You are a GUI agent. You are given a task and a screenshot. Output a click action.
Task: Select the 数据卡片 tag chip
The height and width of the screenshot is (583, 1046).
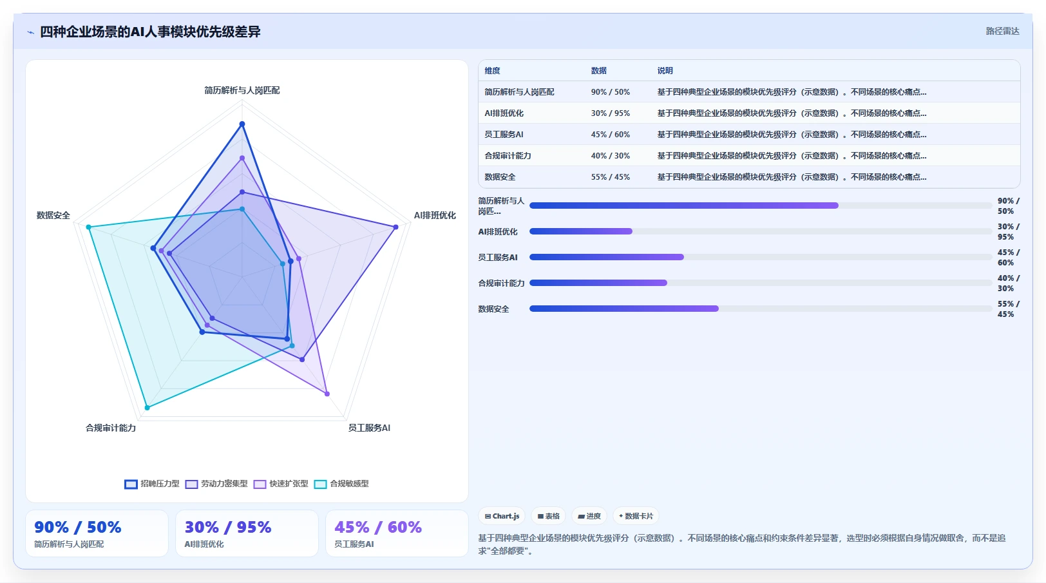(636, 516)
